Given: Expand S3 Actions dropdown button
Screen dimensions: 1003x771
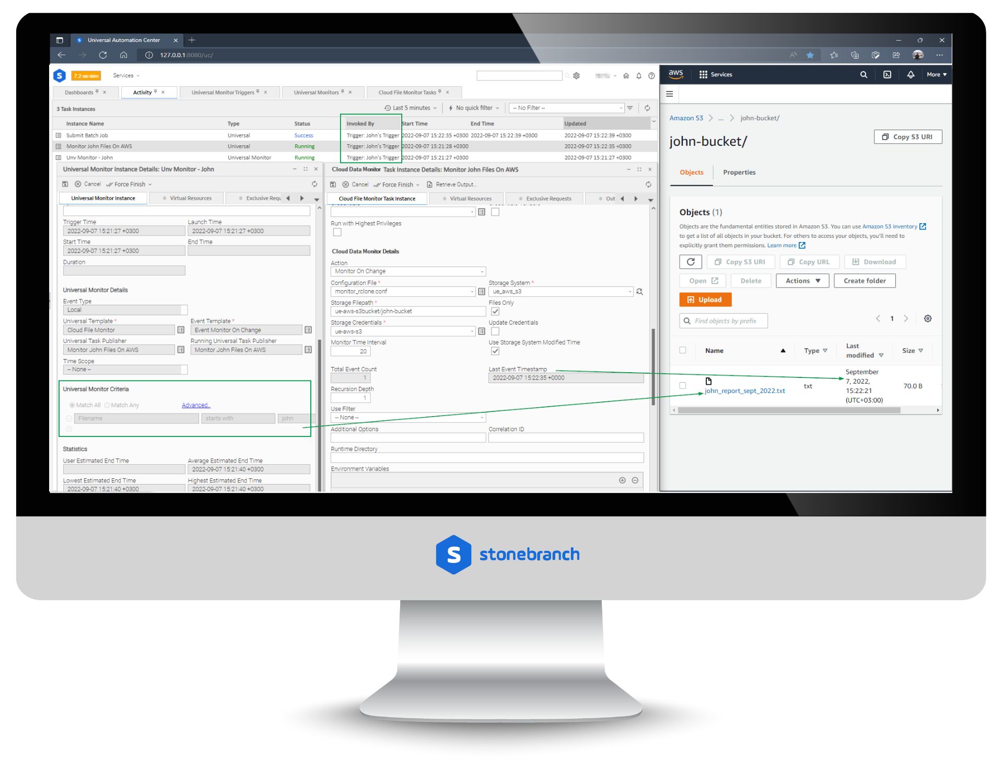Looking at the screenshot, I should [x=802, y=281].
